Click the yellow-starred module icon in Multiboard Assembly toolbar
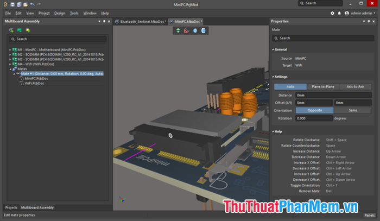380x221 pixels. 28,30
